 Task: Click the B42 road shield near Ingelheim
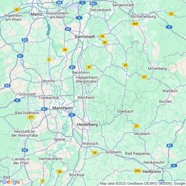(17, 10)
